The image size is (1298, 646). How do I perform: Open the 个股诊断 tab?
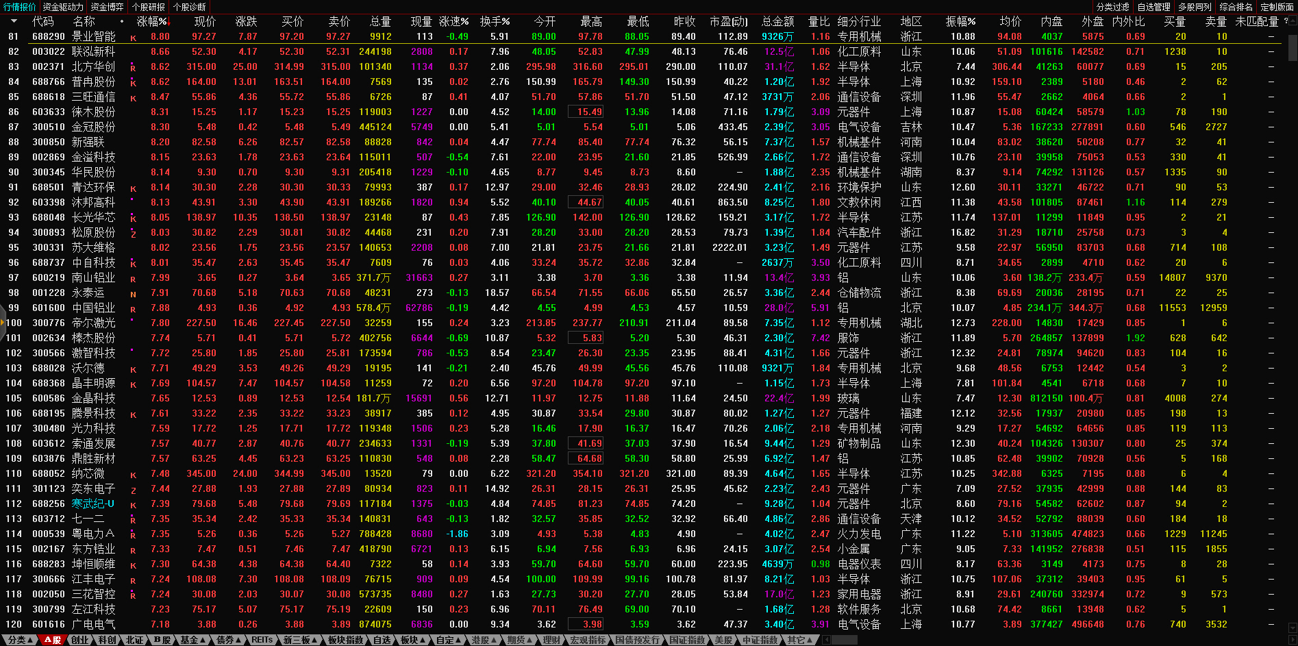pyautogui.click(x=189, y=7)
